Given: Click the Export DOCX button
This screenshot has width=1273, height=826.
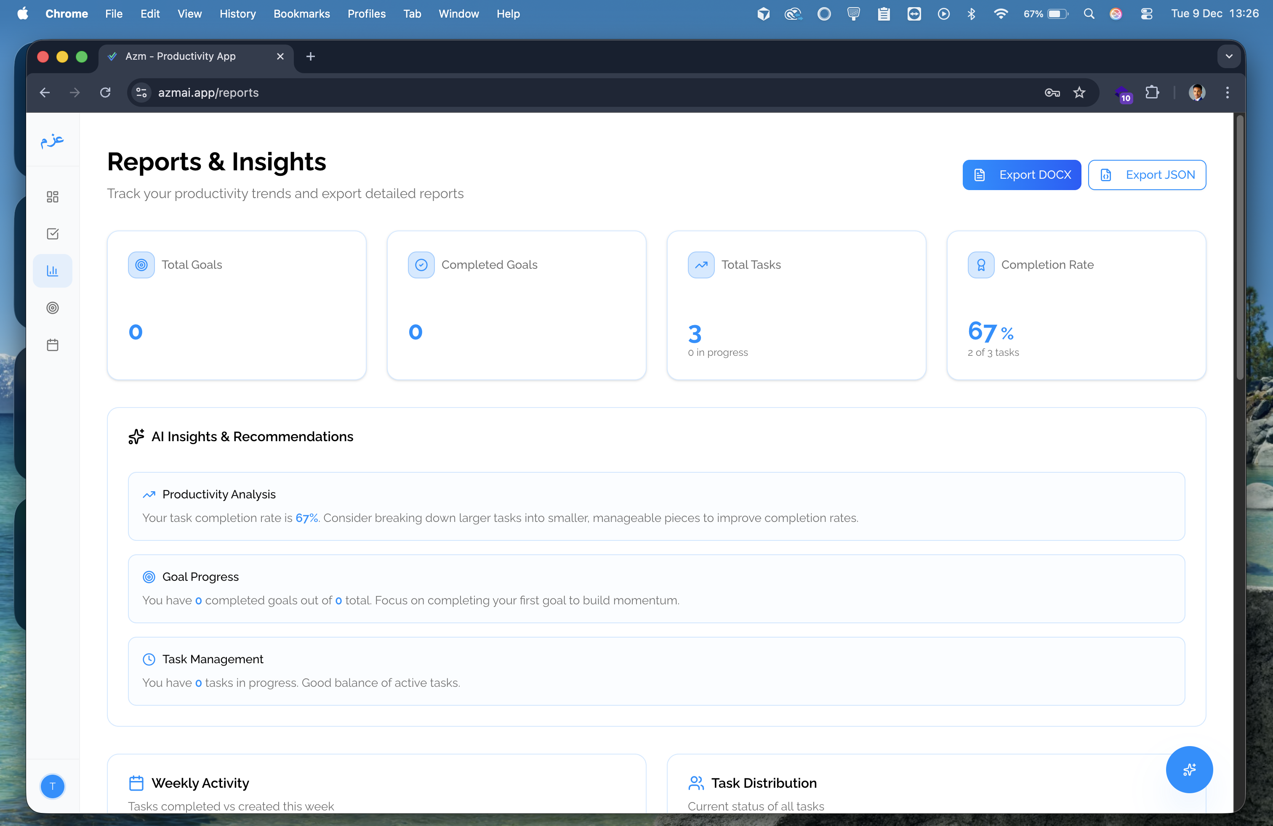Looking at the screenshot, I should click(1021, 175).
